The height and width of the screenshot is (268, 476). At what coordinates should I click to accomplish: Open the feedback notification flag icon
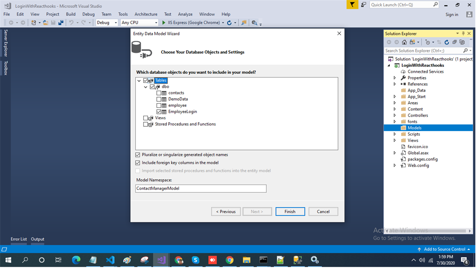[352, 5]
